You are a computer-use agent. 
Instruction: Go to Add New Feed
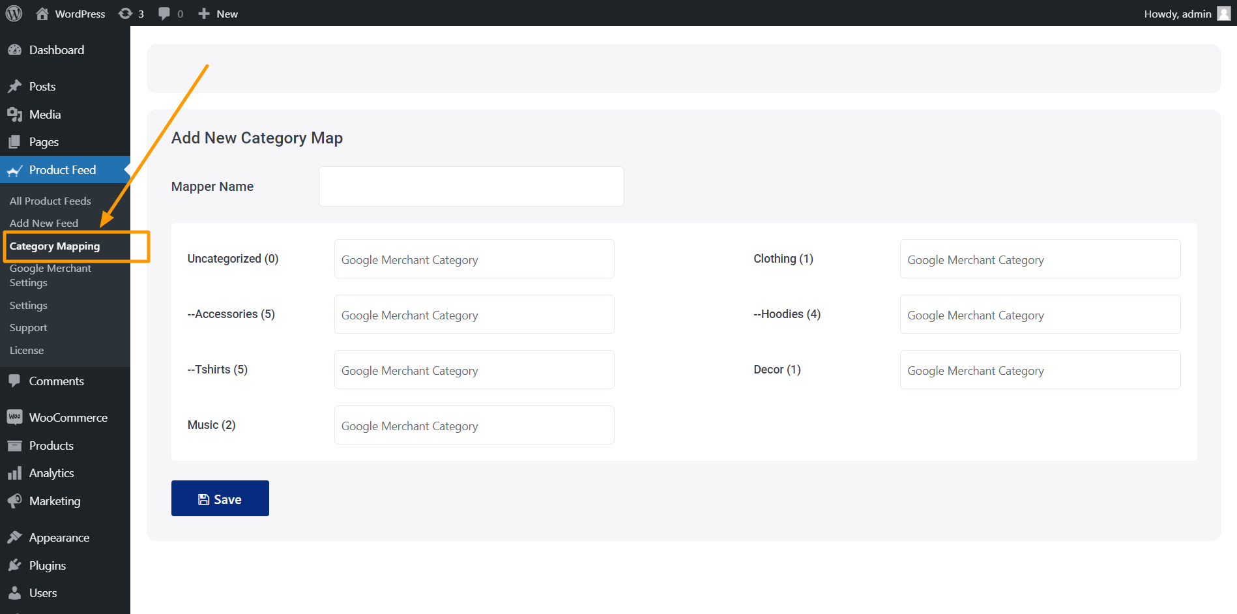point(44,223)
